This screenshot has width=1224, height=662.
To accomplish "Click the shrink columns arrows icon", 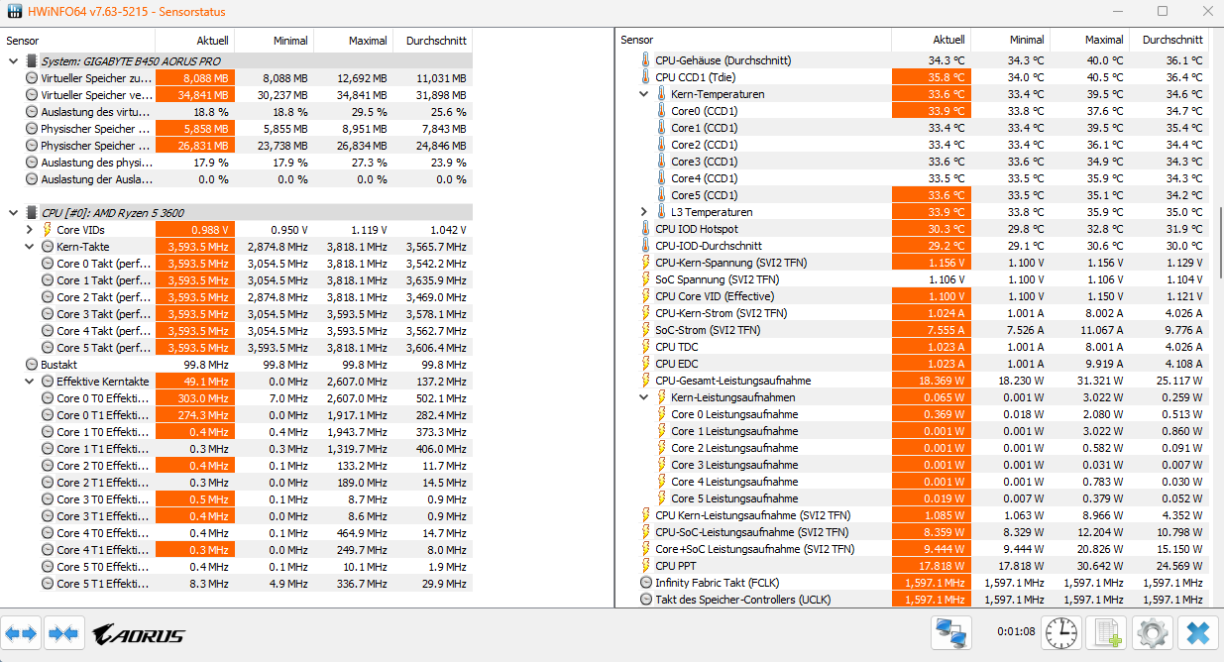I will [x=63, y=633].
